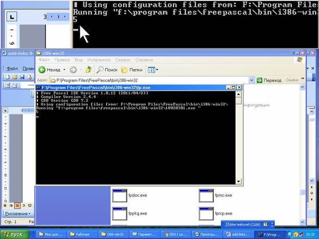Open Файл menu in Word window

pos(12,68)
